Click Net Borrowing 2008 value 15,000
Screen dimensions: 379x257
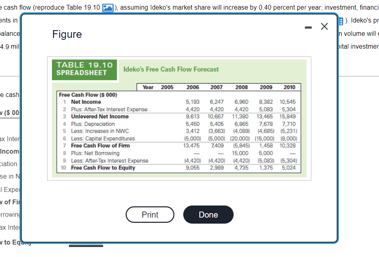[x=240, y=153]
